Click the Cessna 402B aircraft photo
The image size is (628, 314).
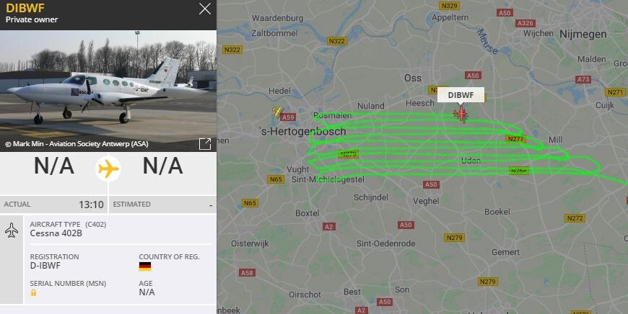coord(108,91)
